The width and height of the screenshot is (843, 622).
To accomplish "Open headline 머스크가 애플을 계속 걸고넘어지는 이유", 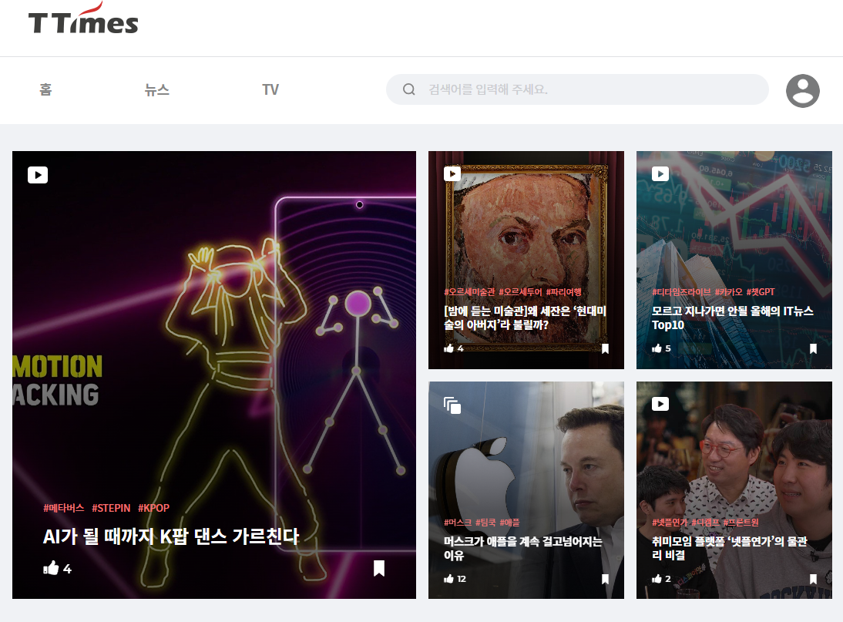I will [523, 548].
